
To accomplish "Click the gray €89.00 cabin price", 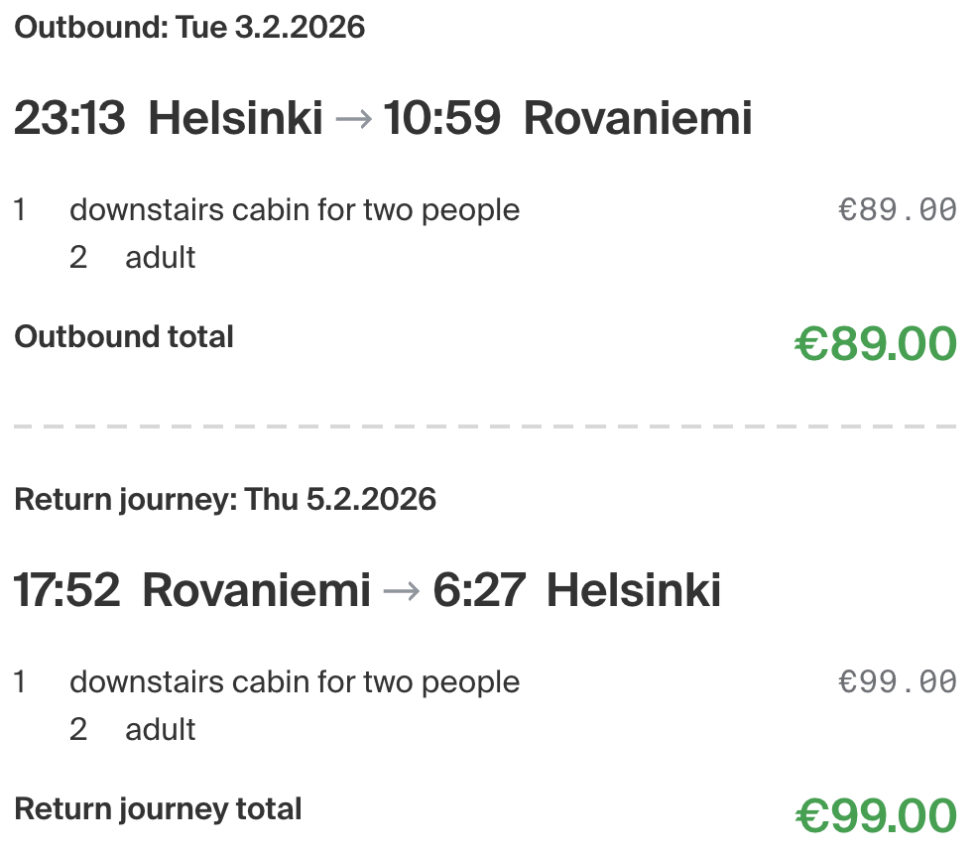I will point(897,210).
